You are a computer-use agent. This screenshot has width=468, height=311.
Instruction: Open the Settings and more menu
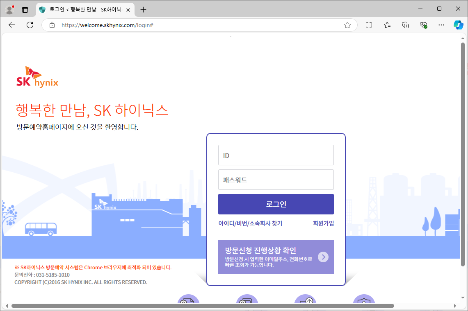441,25
